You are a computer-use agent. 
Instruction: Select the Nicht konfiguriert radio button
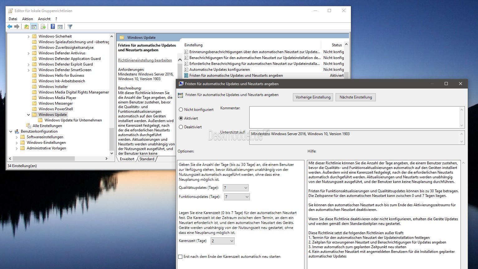pyautogui.click(x=181, y=110)
